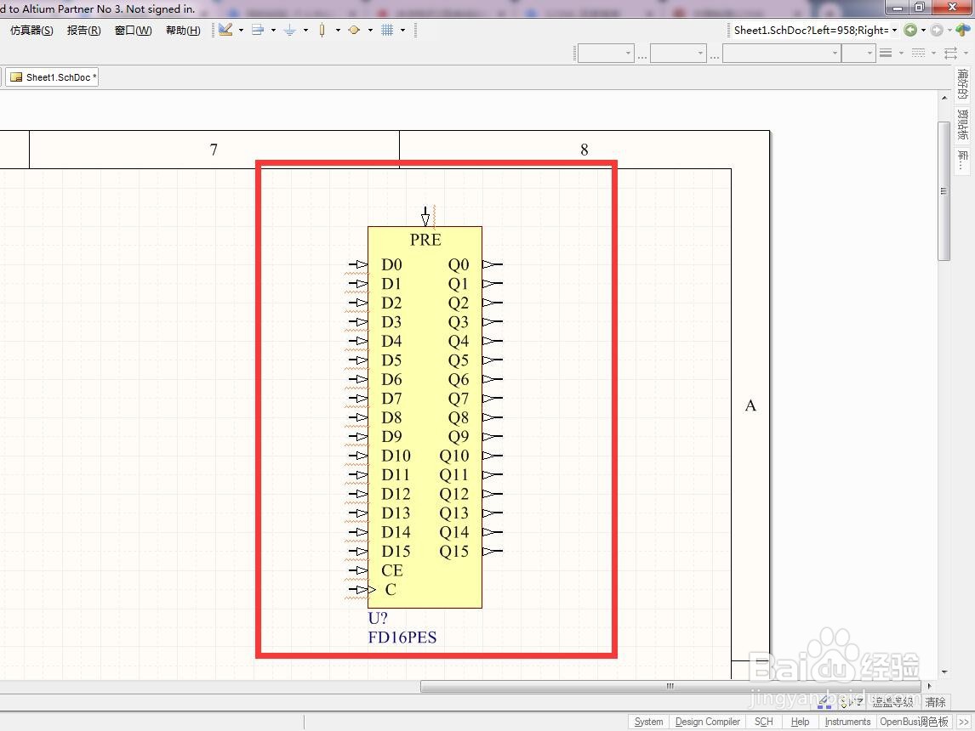Click the horizontal scrollbar thumb
The width and height of the screenshot is (975, 731).
[x=670, y=686]
